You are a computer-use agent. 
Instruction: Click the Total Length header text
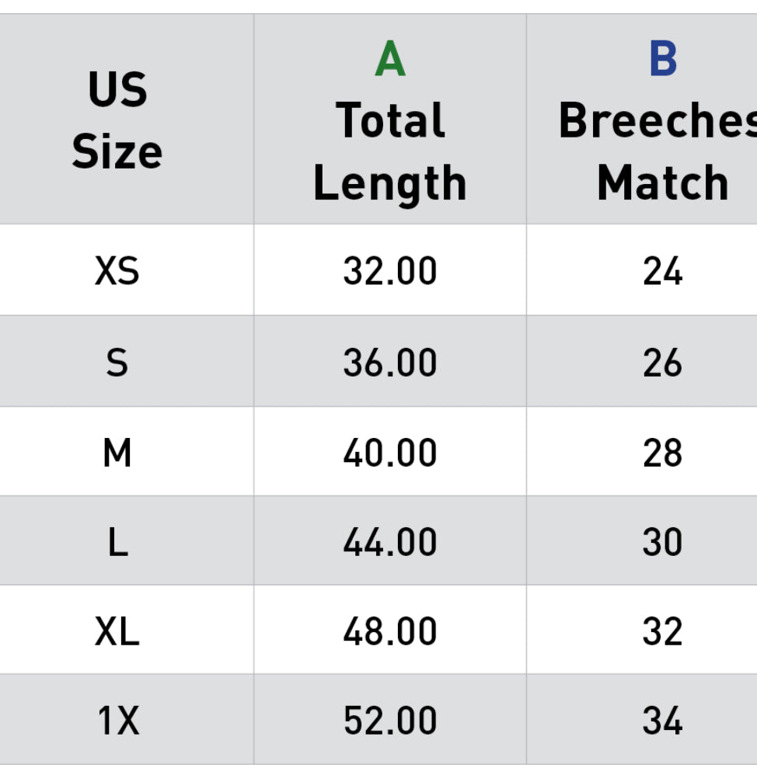pos(389,152)
